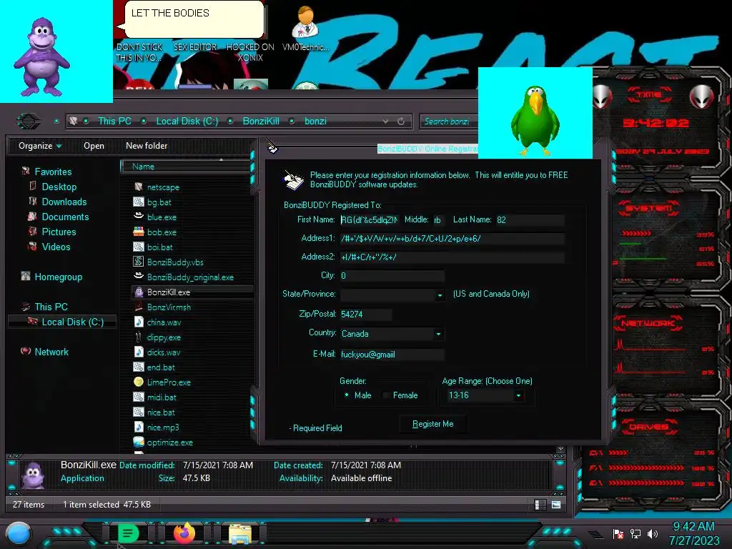Open Documents in the sidebar
Screen dimensions: 732x549
coord(65,217)
